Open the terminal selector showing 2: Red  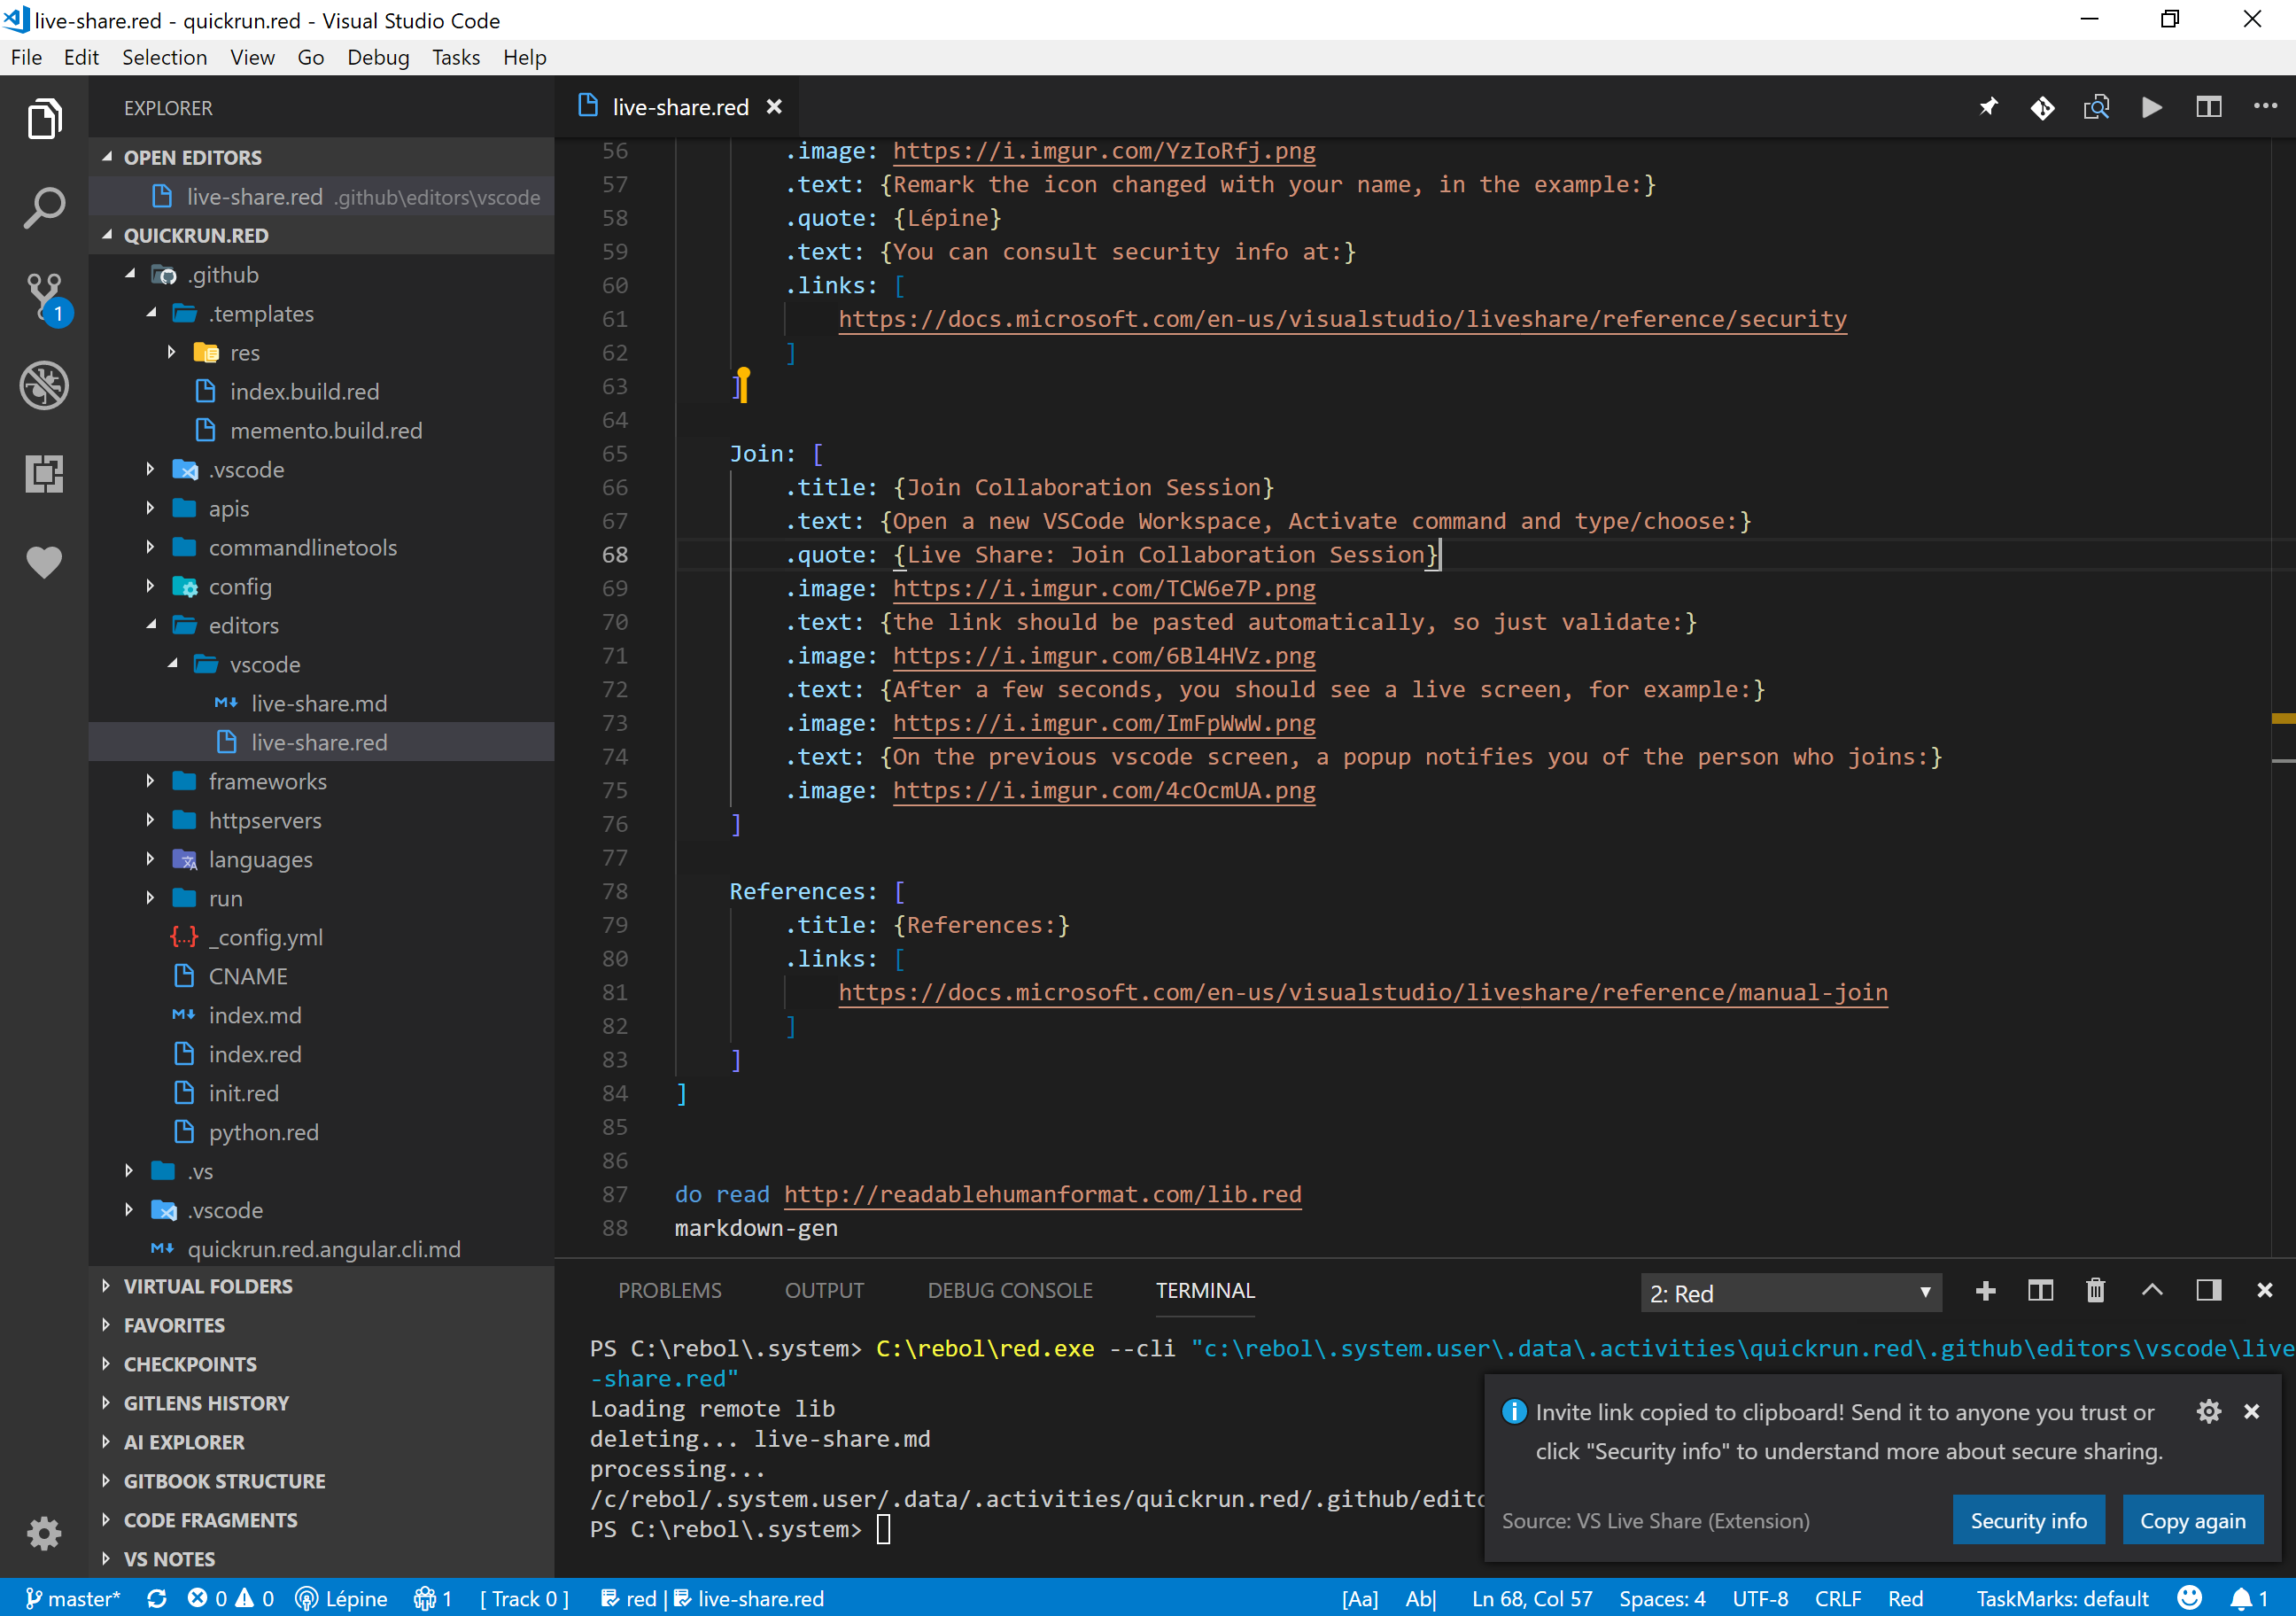[1790, 1292]
